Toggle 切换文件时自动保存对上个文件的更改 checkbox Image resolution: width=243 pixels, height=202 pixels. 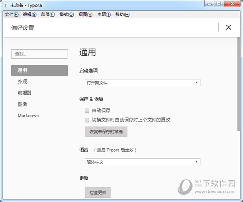87,120
